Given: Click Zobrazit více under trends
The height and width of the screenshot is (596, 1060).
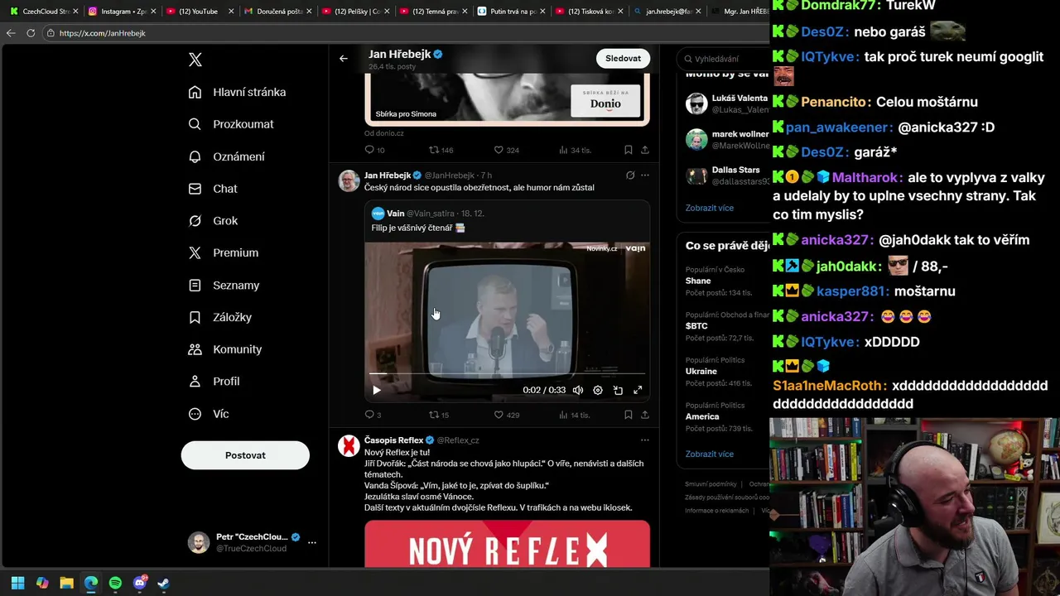Looking at the screenshot, I should tap(710, 454).
